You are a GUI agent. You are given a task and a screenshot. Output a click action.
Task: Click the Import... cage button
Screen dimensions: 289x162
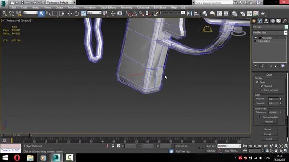269,129
